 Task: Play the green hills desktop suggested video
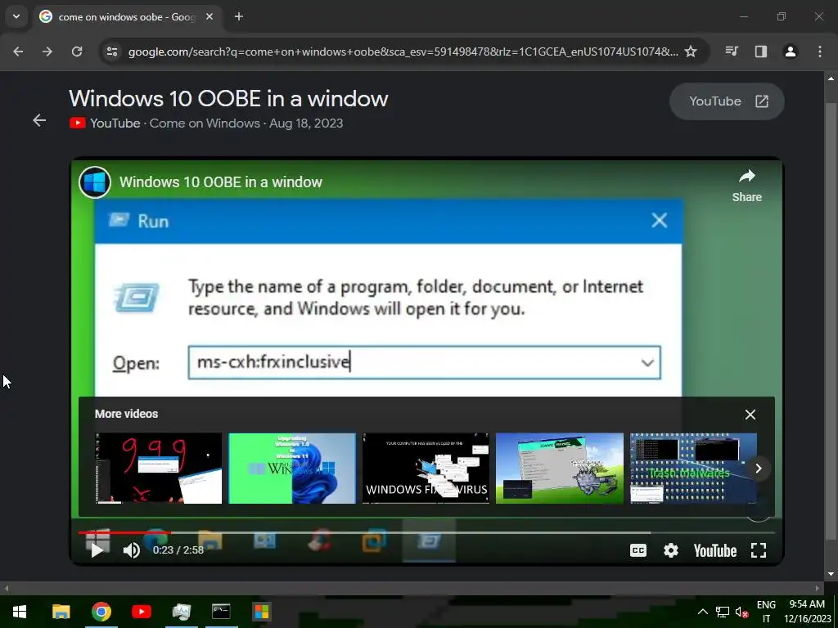[560, 469]
